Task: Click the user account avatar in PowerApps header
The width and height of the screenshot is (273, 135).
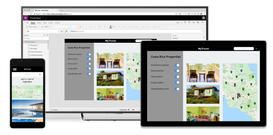Action: (x=203, y=18)
